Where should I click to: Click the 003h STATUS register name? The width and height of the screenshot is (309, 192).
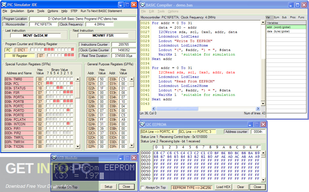pyautogui.click(x=19, y=88)
